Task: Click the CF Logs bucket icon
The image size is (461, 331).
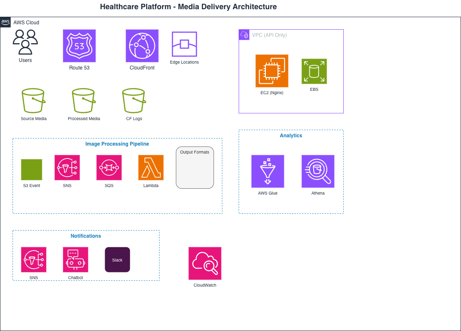Action: pos(134,100)
